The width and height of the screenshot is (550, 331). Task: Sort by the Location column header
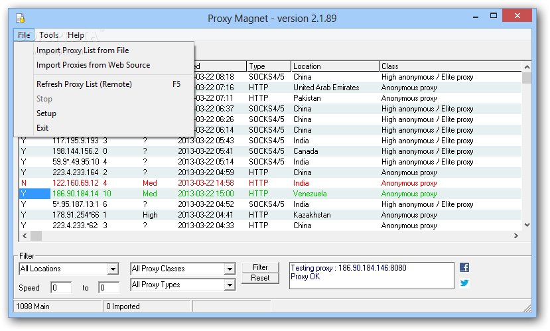(335, 66)
